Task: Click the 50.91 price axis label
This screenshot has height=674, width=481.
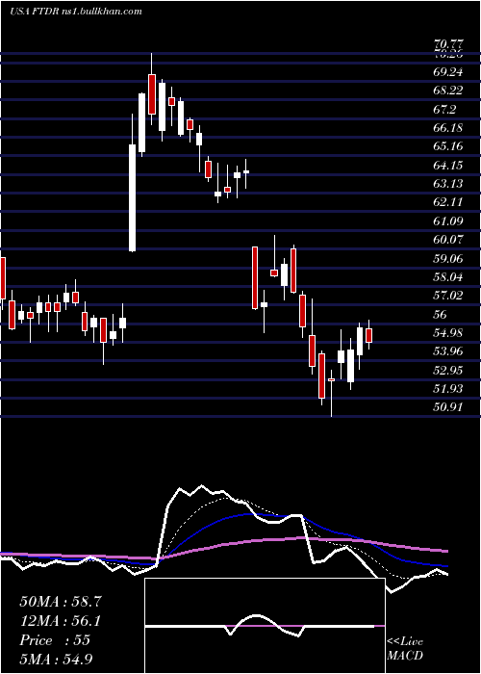Action: coord(448,407)
